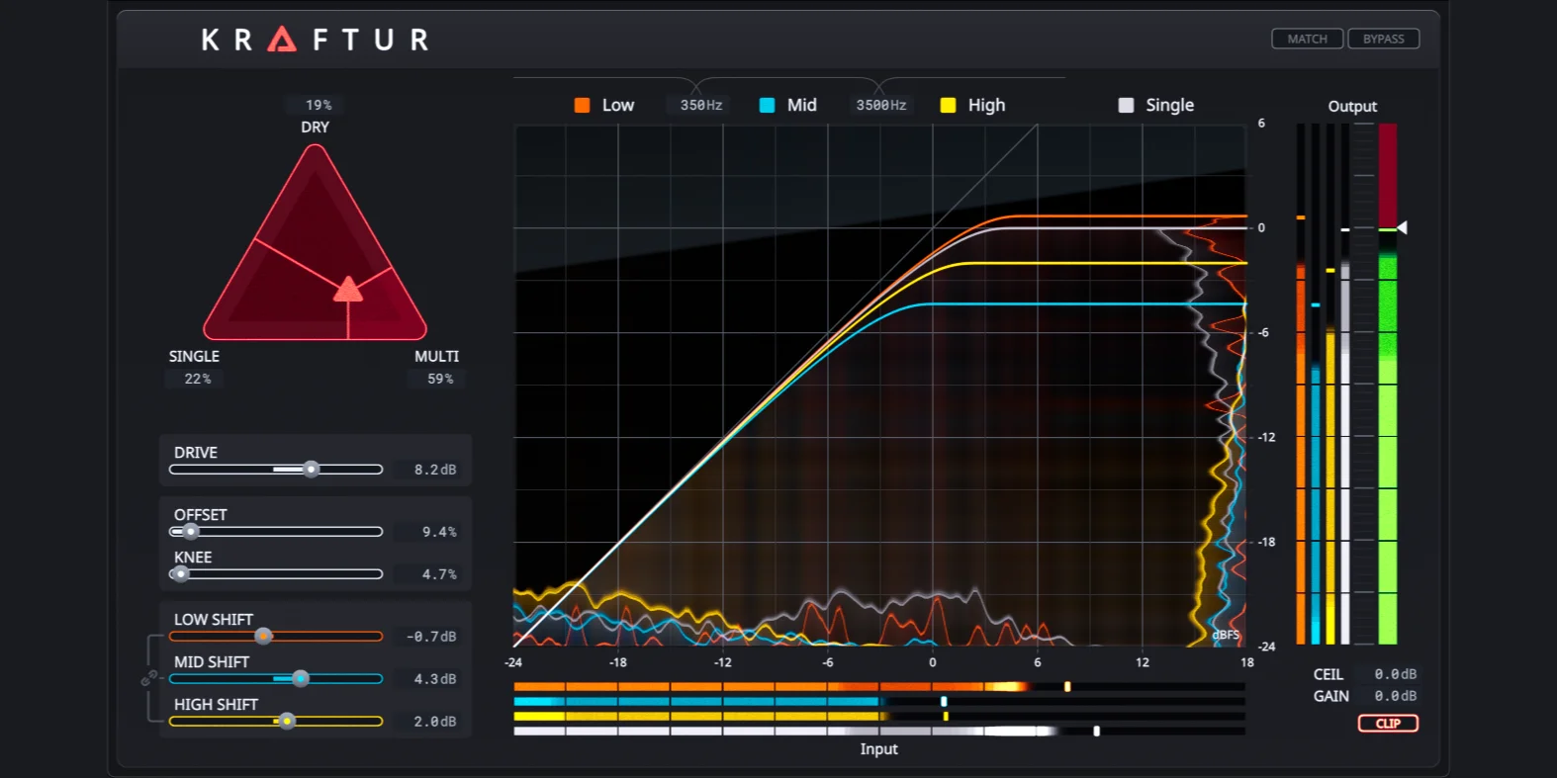Click the MID SHIFT slider knob

tap(301, 678)
